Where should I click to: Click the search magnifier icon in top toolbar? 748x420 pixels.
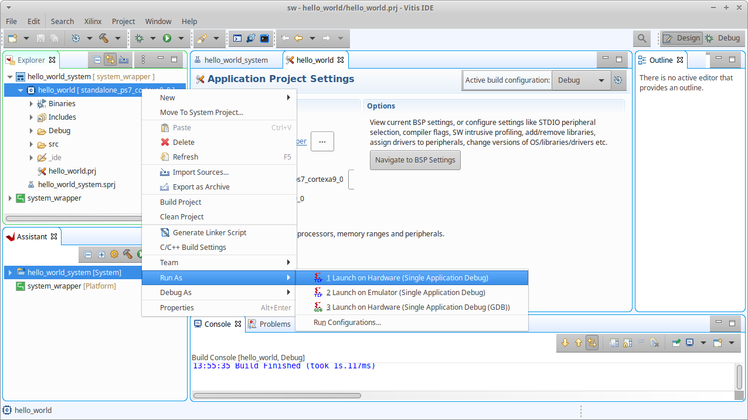(x=642, y=38)
